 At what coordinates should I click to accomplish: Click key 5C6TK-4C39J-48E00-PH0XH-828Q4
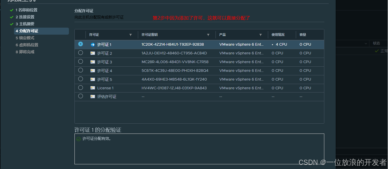pyautogui.click(x=175, y=71)
